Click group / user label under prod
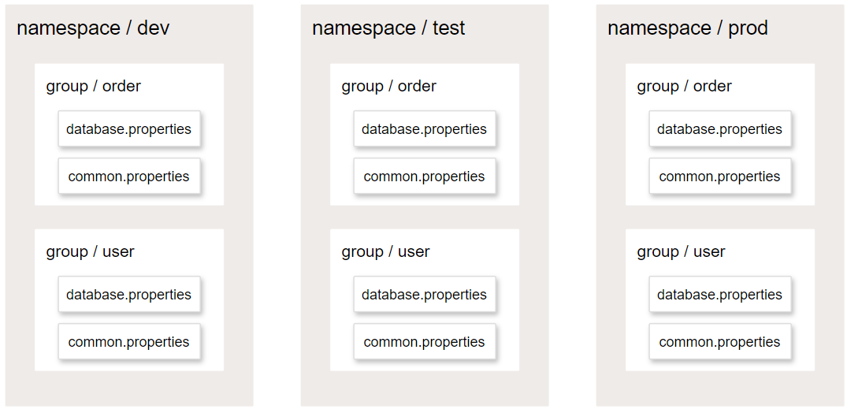 coord(682,251)
